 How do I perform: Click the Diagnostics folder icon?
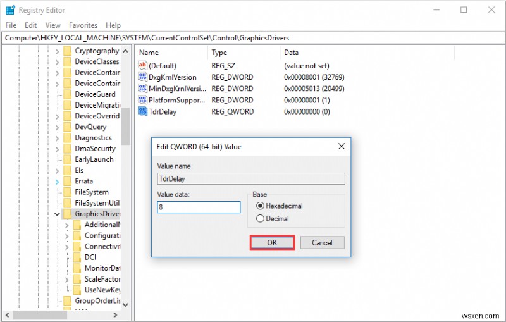point(67,138)
